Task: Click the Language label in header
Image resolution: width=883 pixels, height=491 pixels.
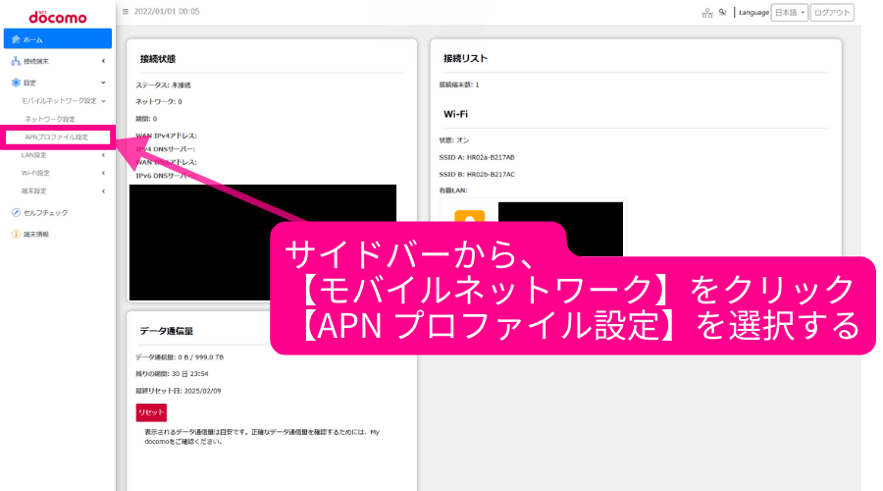Action: 753,13
